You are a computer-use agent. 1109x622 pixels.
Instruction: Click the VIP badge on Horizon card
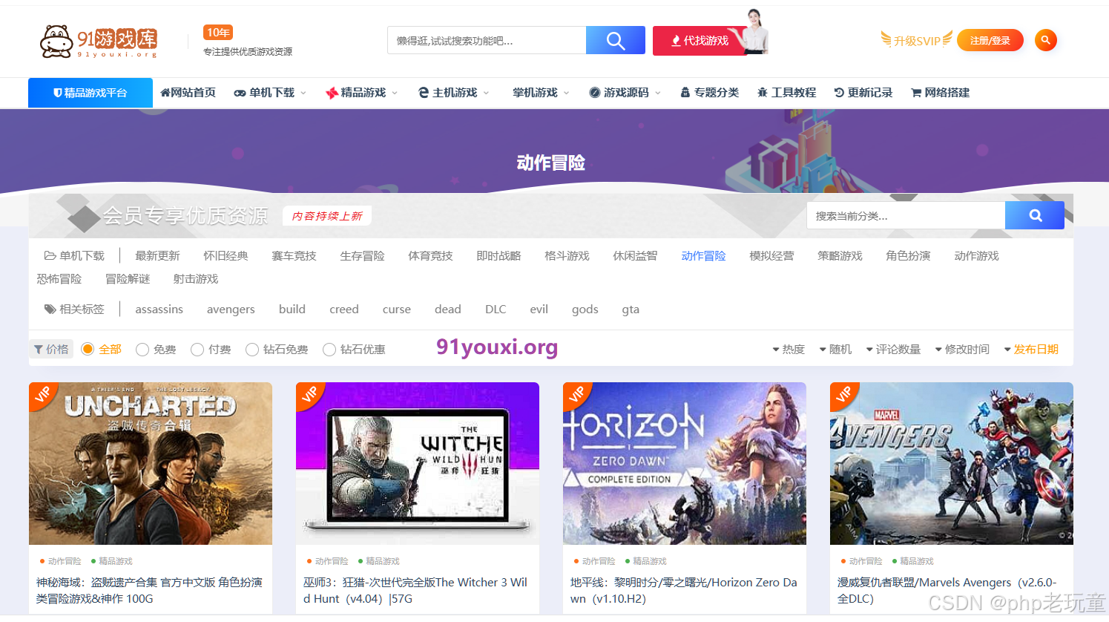click(x=576, y=396)
